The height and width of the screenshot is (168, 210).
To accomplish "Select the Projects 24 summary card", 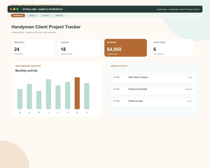I will 33,48.
